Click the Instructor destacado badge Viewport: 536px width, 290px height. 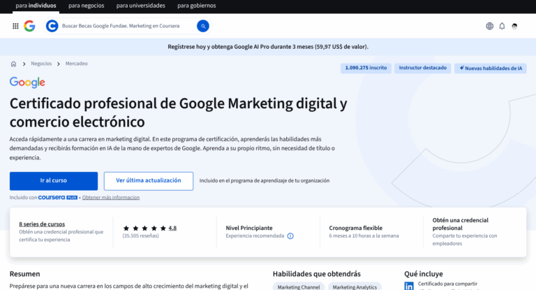tap(422, 68)
